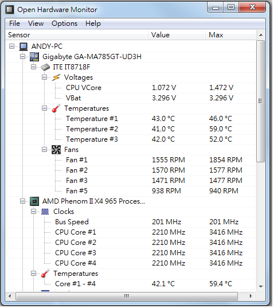Click the thermometer icon beside ITE Temperatures
The height and width of the screenshot is (308, 274).
tap(56, 108)
